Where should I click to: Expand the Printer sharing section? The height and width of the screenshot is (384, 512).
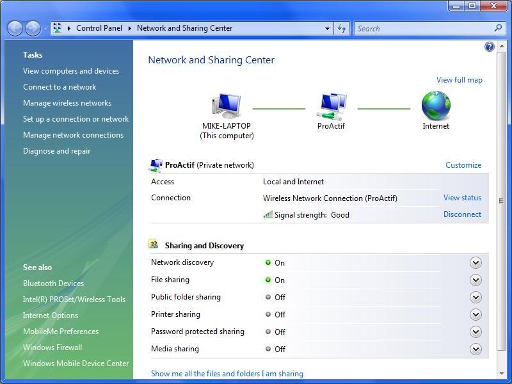tap(476, 315)
